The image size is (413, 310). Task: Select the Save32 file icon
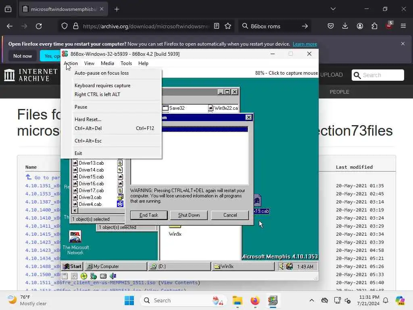165,108
